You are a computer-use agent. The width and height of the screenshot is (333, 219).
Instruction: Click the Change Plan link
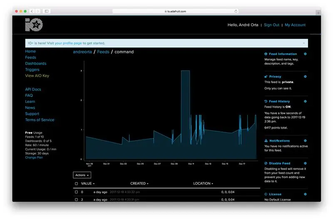34,158
